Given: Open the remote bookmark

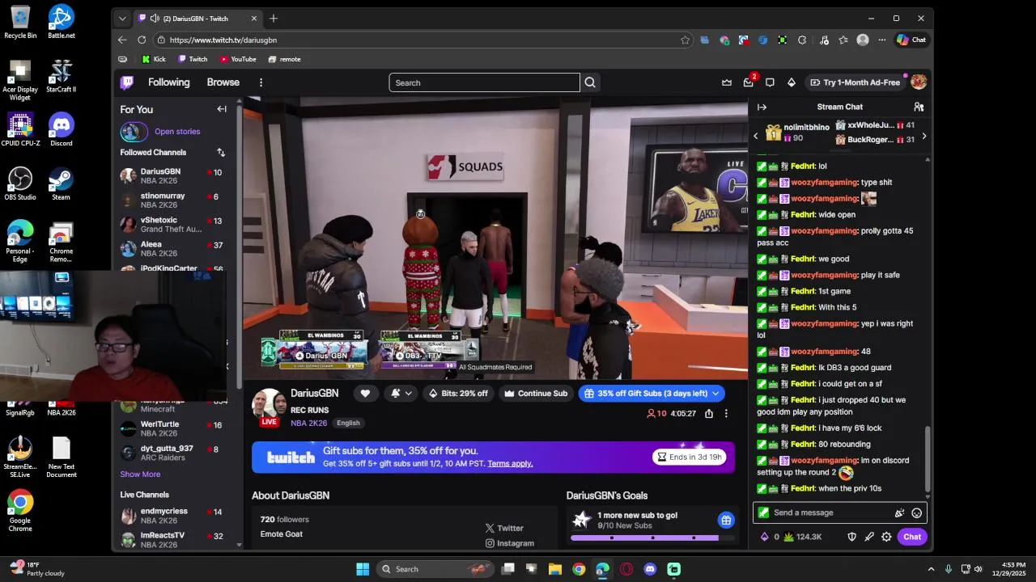Looking at the screenshot, I should pos(284,59).
